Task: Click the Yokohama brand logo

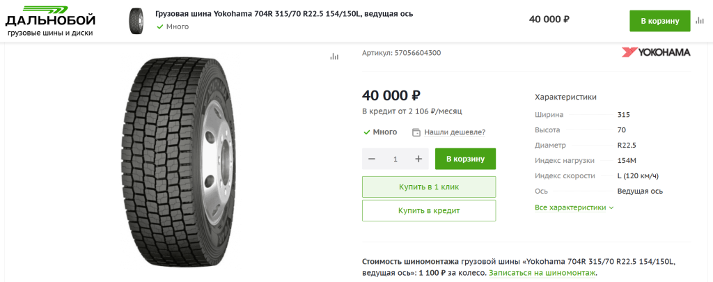Action: point(655,53)
